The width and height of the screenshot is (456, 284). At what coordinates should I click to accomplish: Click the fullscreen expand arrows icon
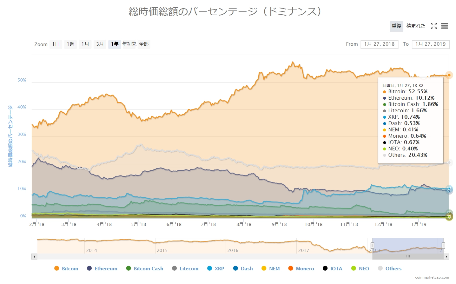click(434, 26)
